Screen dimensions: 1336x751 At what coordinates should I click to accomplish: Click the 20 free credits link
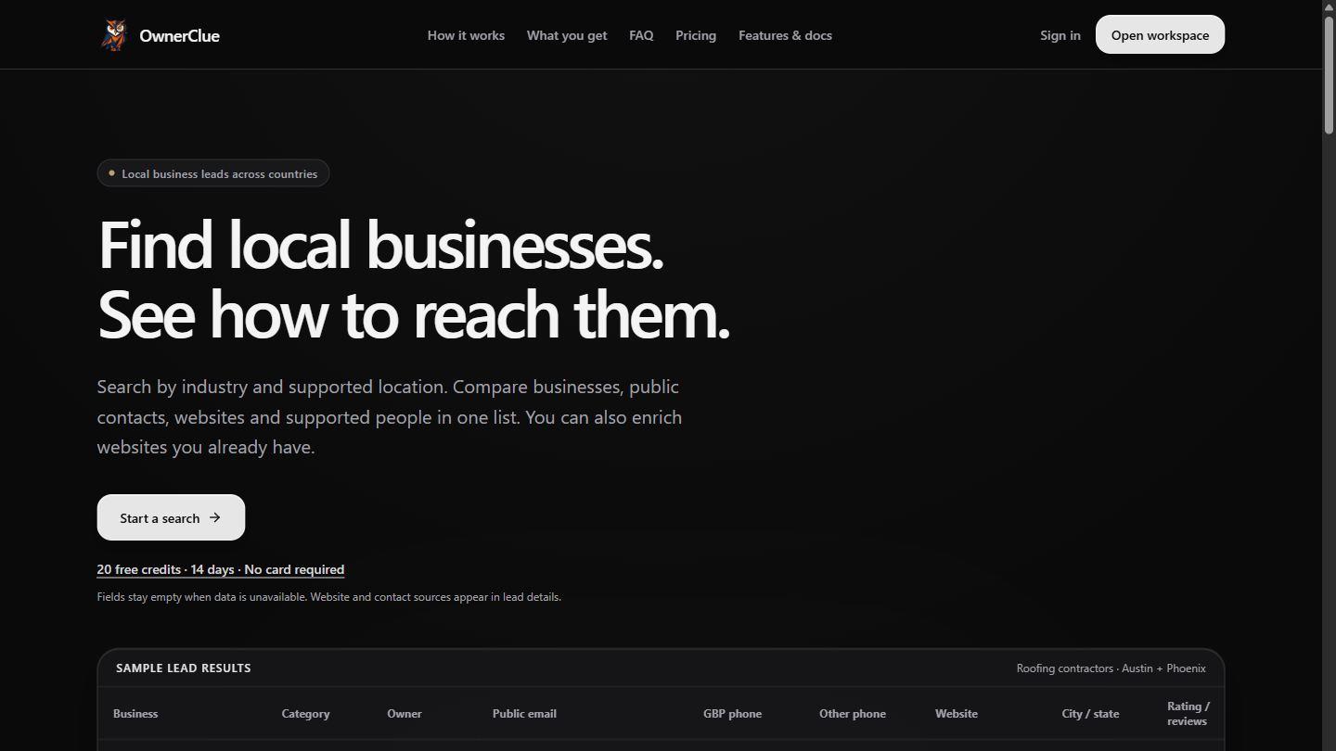(221, 569)
